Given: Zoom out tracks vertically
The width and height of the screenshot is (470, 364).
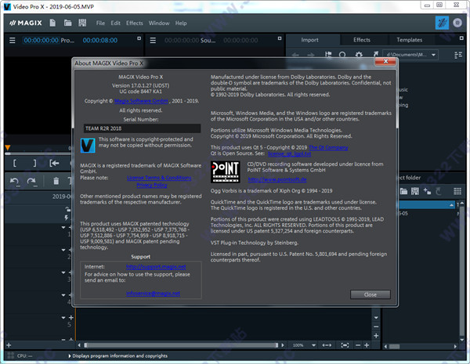Looking at the screenshot, I should 376,327.
